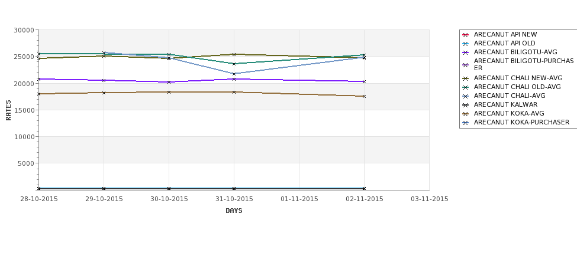The image size is (577, 253).
Task: Click the KOKA-AVG data point on 02-11-2015
Action: pyautogui.click(x=364, y=96)
